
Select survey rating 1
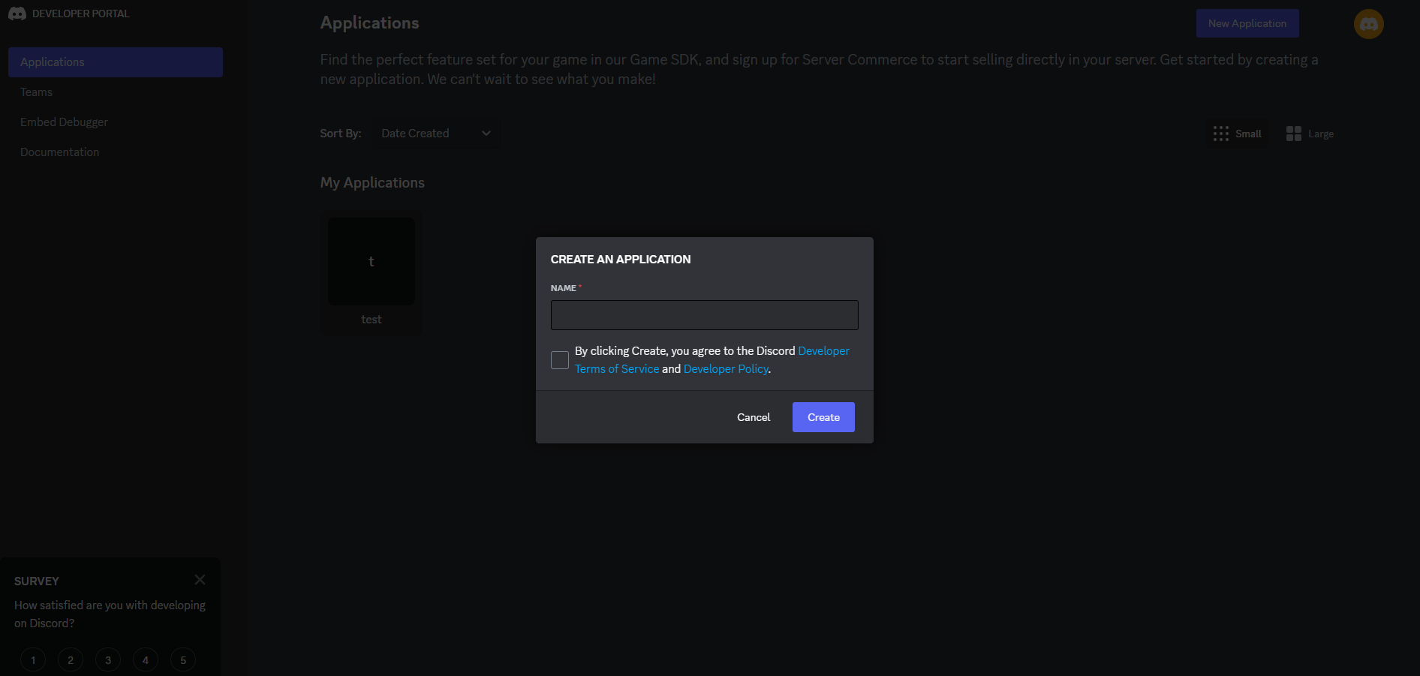(33, 660)
